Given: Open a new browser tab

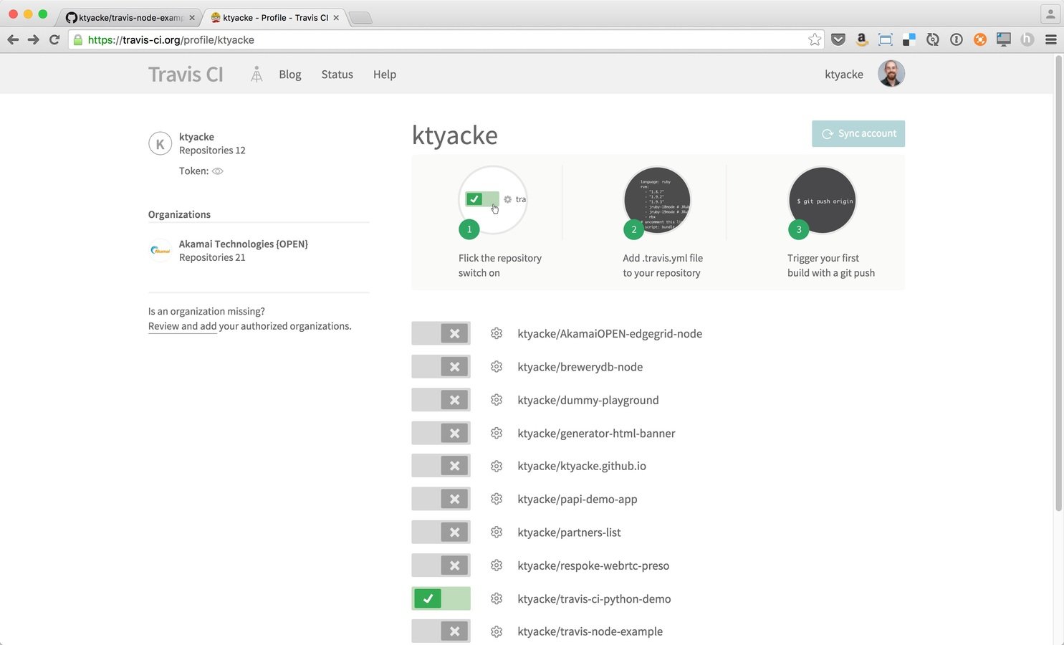Looking at the screenshot, I should [x=360, y=18].
